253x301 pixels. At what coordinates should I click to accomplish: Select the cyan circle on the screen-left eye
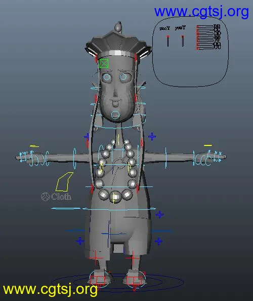pyautogui.click(x=107, y=77)
